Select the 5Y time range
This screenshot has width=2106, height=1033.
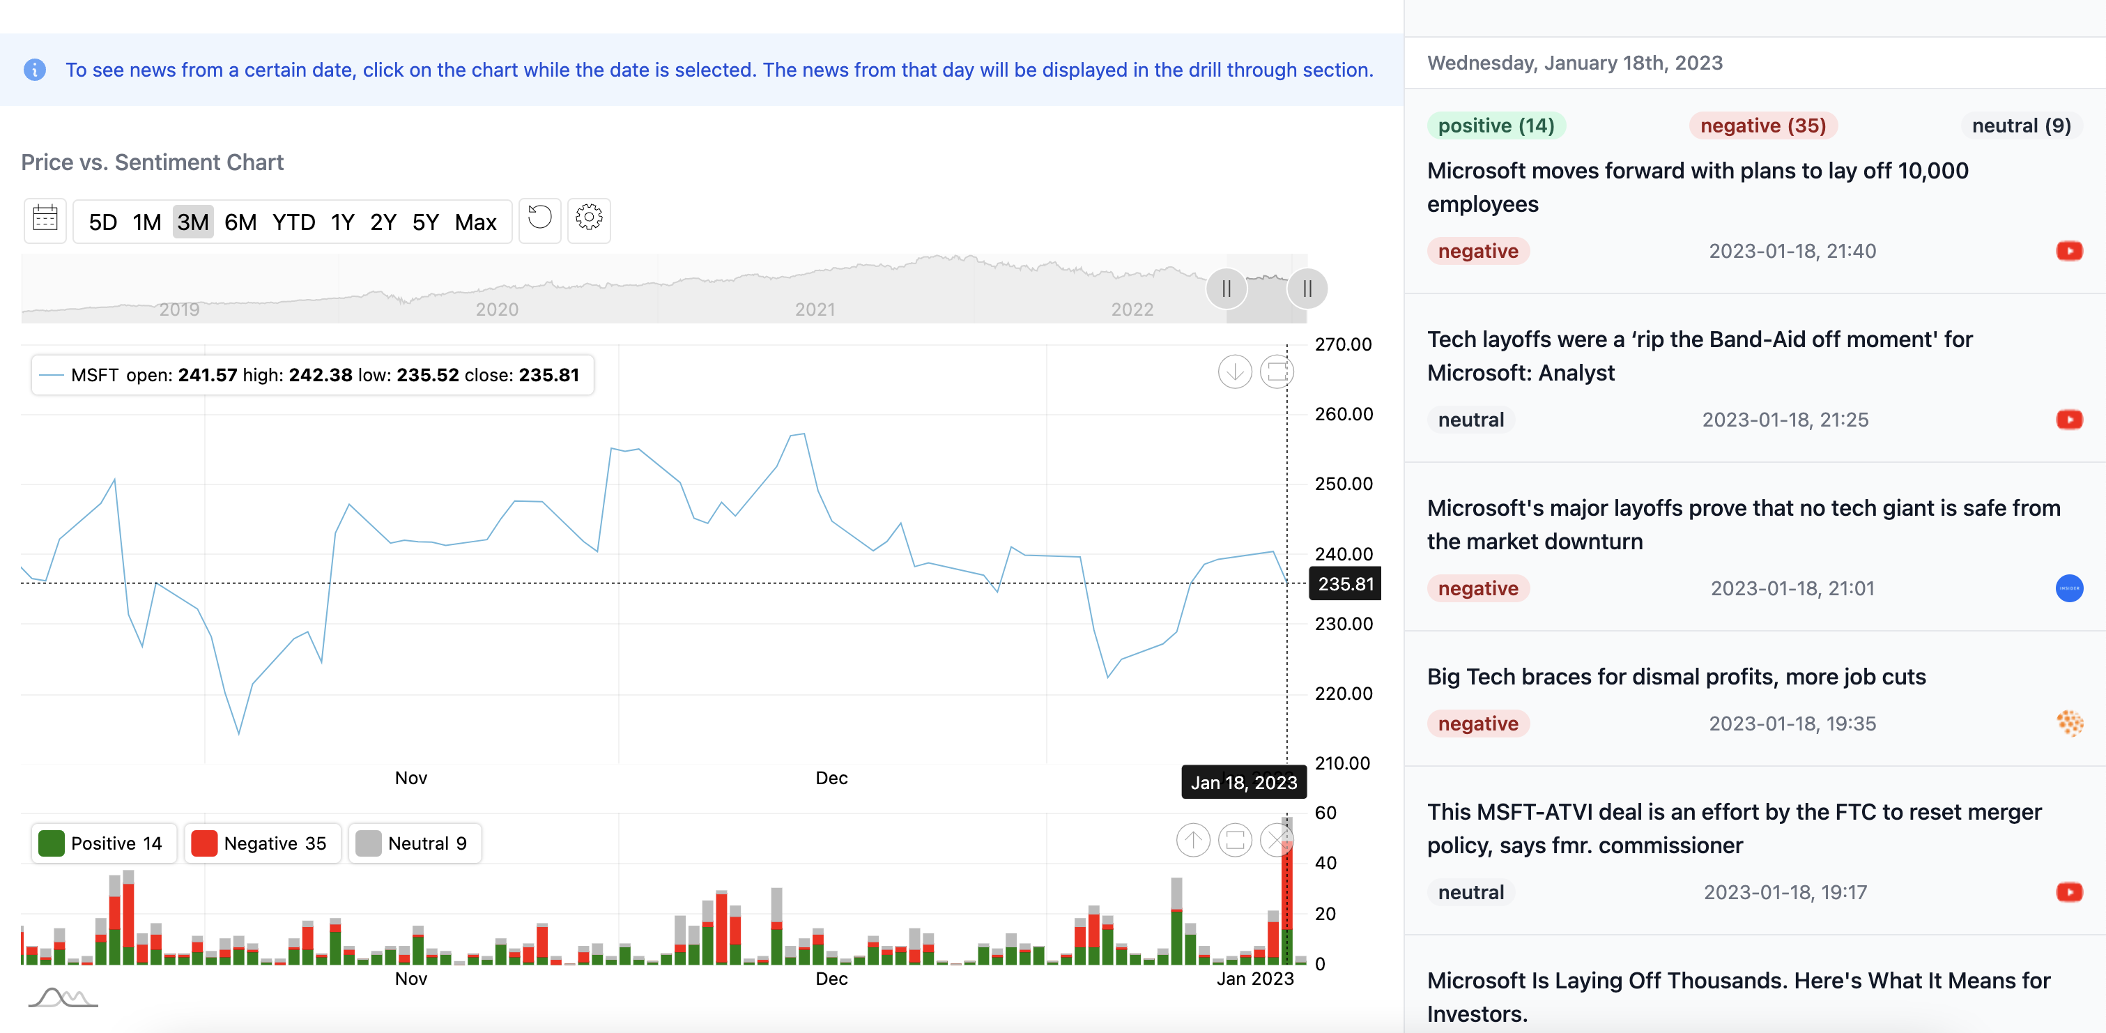pyautogui.click(x=425, y=222)
